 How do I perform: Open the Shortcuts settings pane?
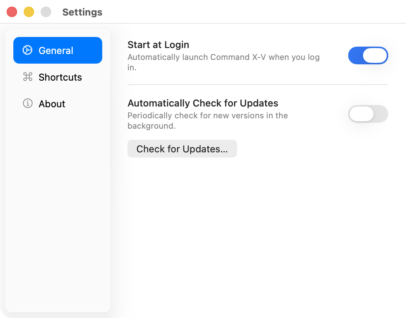coord(58,77)
